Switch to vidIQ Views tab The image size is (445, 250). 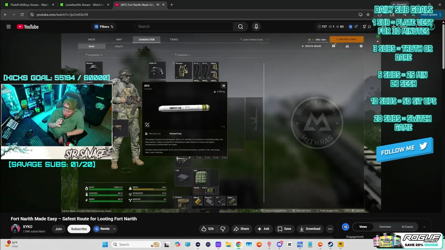(363, 227)
